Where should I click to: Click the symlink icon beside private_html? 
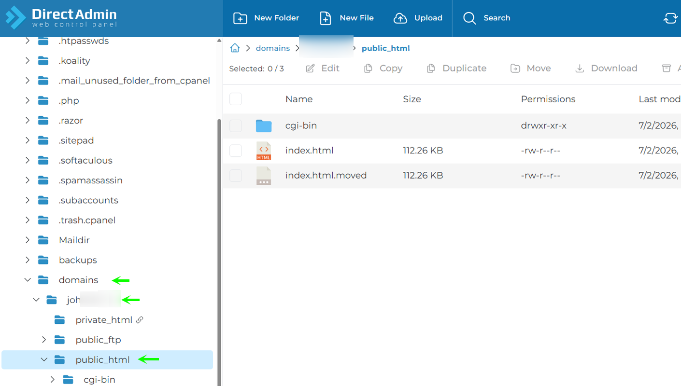(x=140, y=320)
